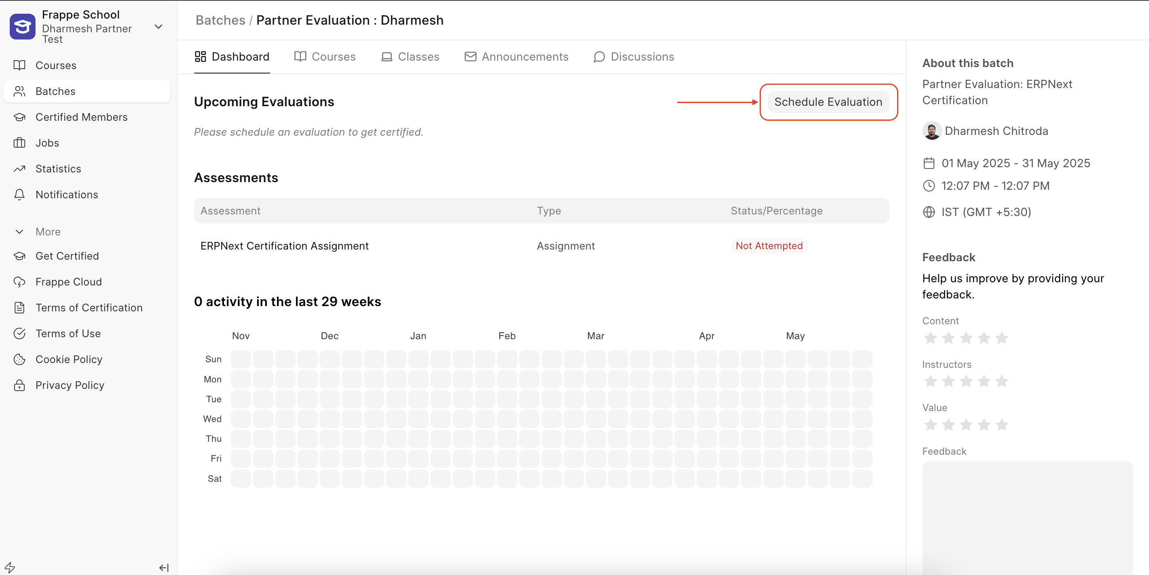Open Terms of Use page
Viewport: 1149px width, 575px height.
[x=87, y=334]
